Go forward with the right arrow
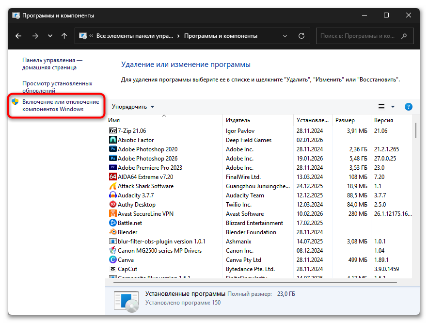The image size is (428, 323). click(x=35, y=36)
